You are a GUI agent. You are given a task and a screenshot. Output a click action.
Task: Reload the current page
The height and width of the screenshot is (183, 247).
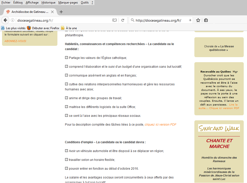tap(123, 20)
